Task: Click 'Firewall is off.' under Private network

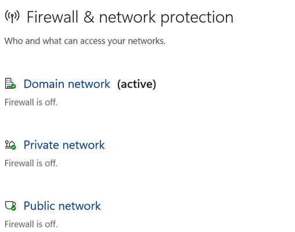Action: point(31,163)
